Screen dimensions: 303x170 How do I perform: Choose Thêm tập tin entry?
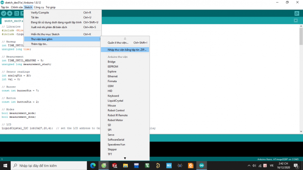pos(63,44)
